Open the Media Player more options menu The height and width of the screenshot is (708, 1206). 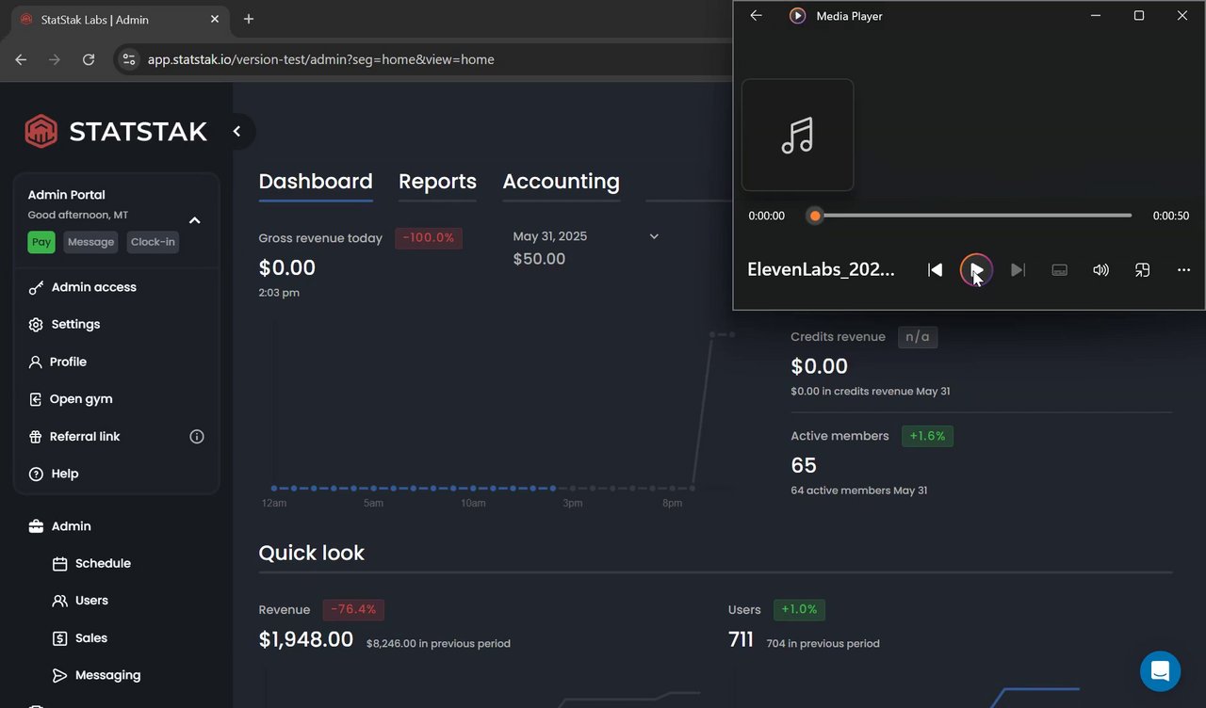coord(1183,270)
